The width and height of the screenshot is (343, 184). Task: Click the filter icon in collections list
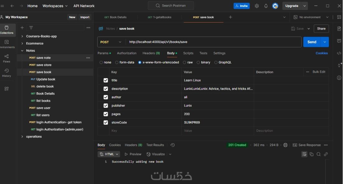click(x=31, y=28)
